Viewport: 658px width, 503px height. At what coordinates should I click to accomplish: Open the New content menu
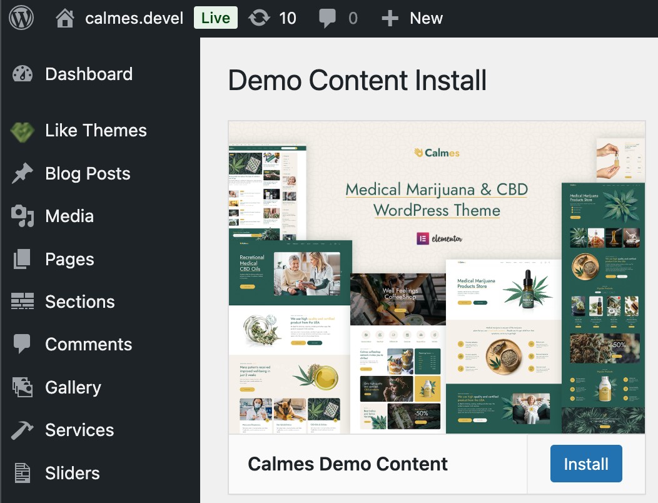(x=427, y=18)
